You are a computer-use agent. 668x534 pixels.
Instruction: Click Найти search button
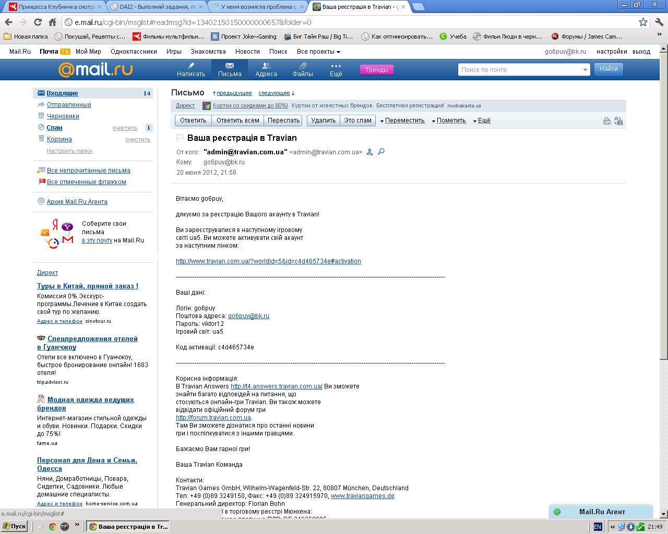pos(609,69)
